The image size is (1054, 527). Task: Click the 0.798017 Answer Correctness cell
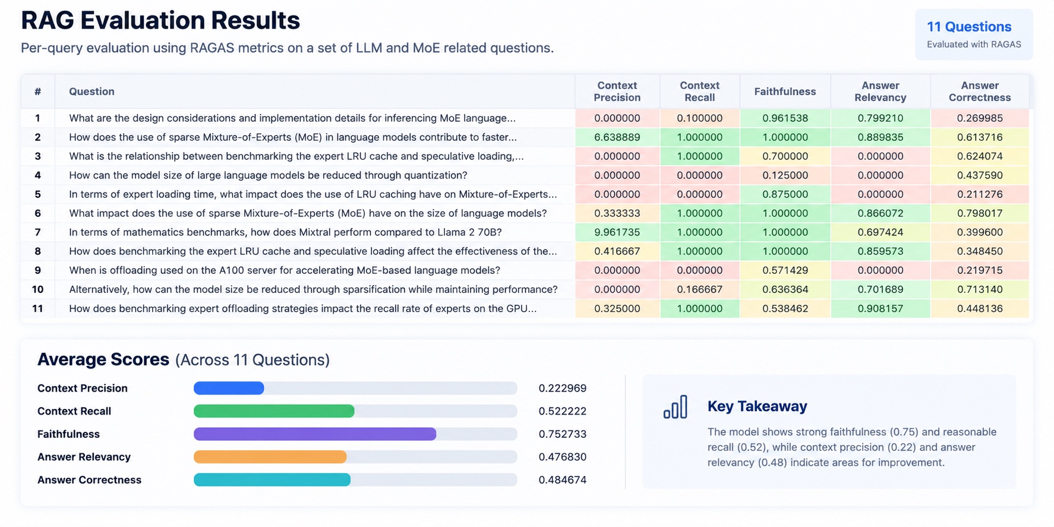(x=980, y=213)
